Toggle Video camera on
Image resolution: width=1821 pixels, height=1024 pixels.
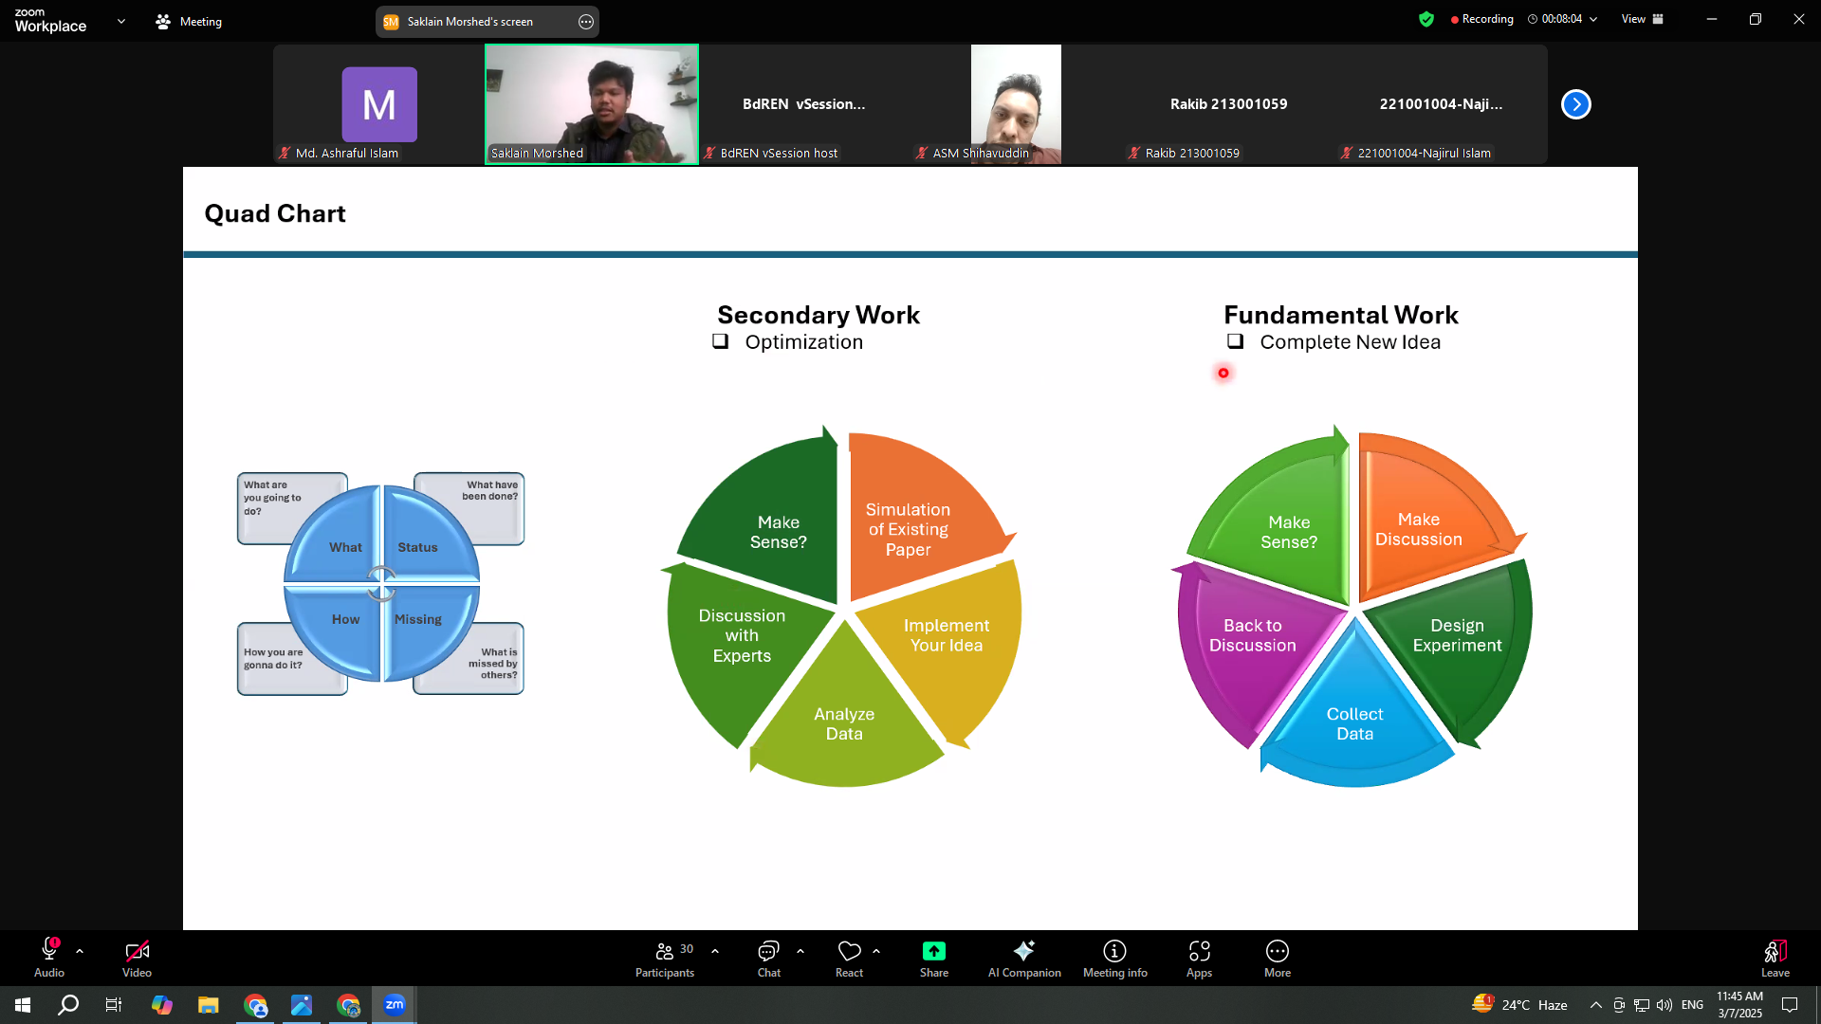pos(137,951)
